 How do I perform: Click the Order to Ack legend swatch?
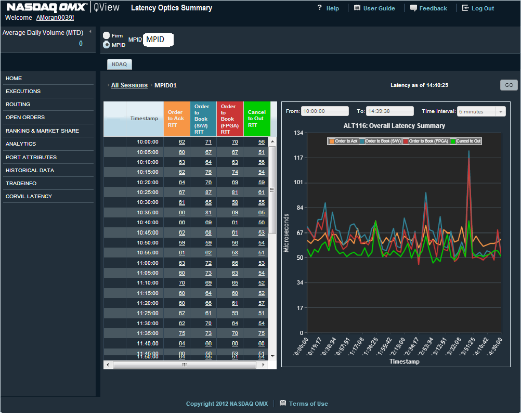pyautogui.click(x=332, y=141)
